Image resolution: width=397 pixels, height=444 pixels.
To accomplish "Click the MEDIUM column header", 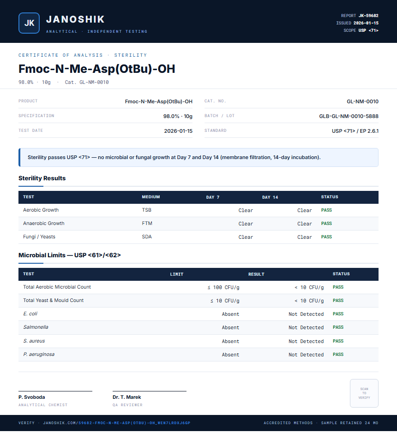I will pos(151,197).
